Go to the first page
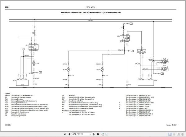This screenshot has width=186, height=137. tap(65, 134)
